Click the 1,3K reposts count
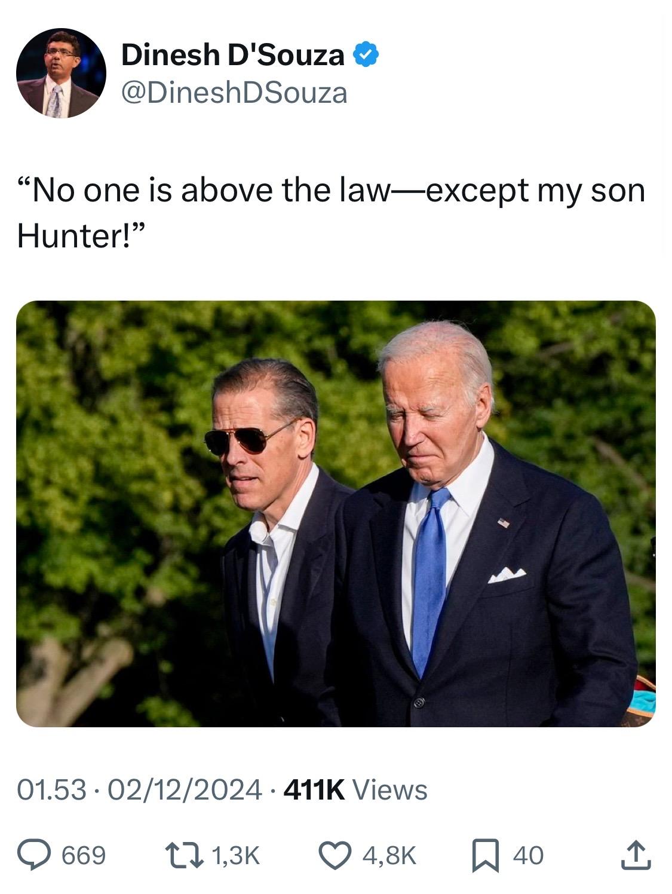This screenshot has height=894, width=672. pos(235,855)
